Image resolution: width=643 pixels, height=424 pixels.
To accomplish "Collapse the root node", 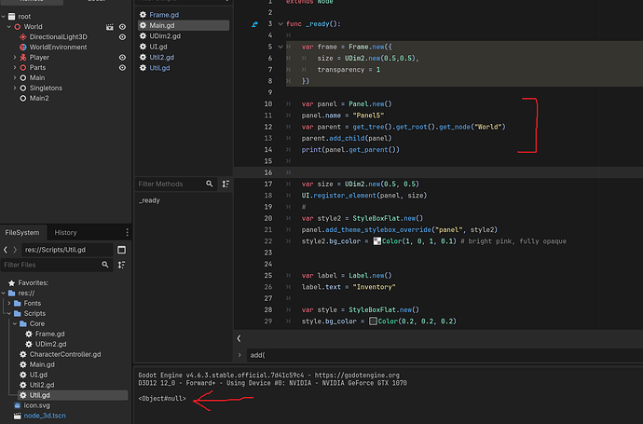I will pyautogui.click(x=4, y=17).
